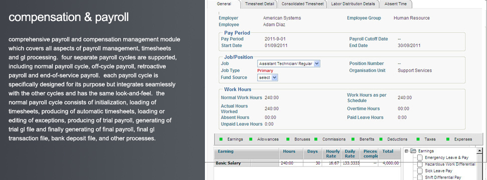Tick the Sick Leave Pay checkbox
The image size is (487, 180).
pos(420,170)
